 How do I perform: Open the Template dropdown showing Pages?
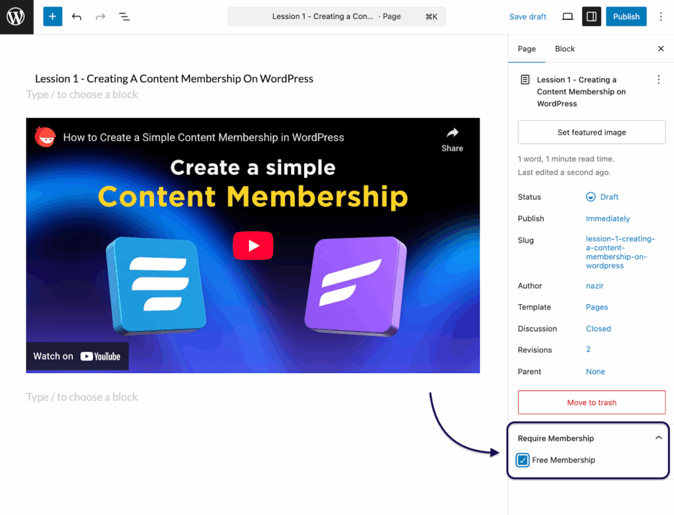(596, 307)
